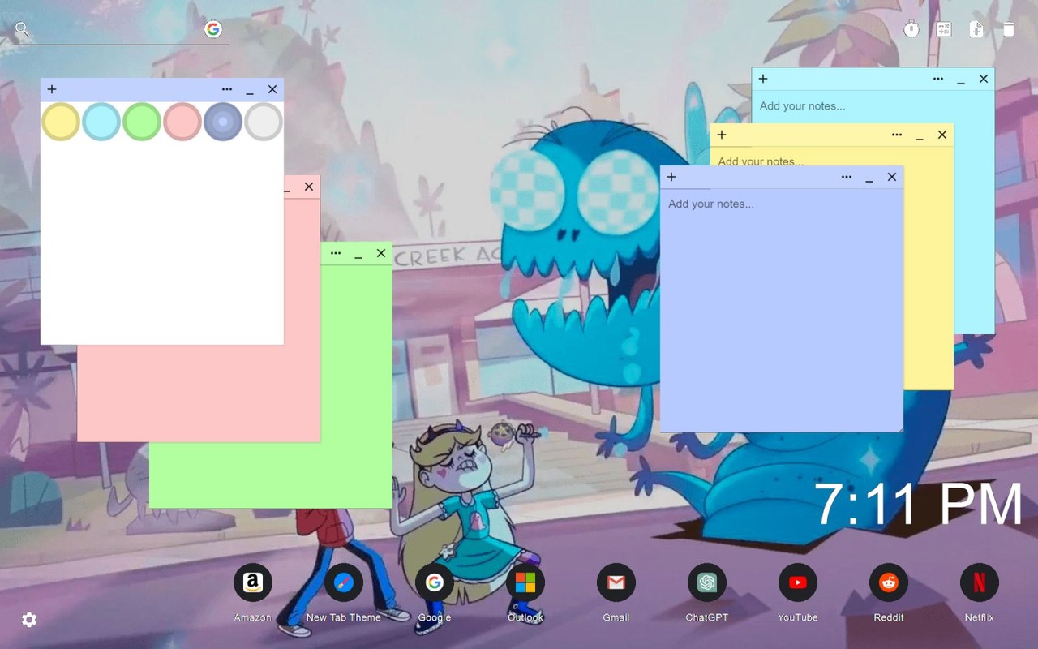Click the Google logo in search bar
Screen dimensions: 1038x649
point(213,29)
